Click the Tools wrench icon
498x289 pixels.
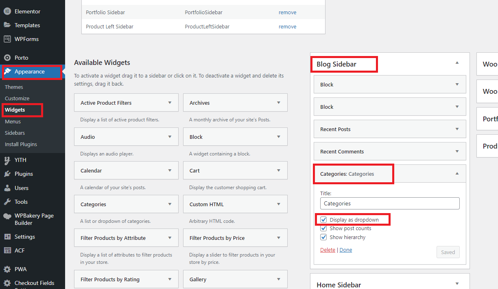coord(7,202)
